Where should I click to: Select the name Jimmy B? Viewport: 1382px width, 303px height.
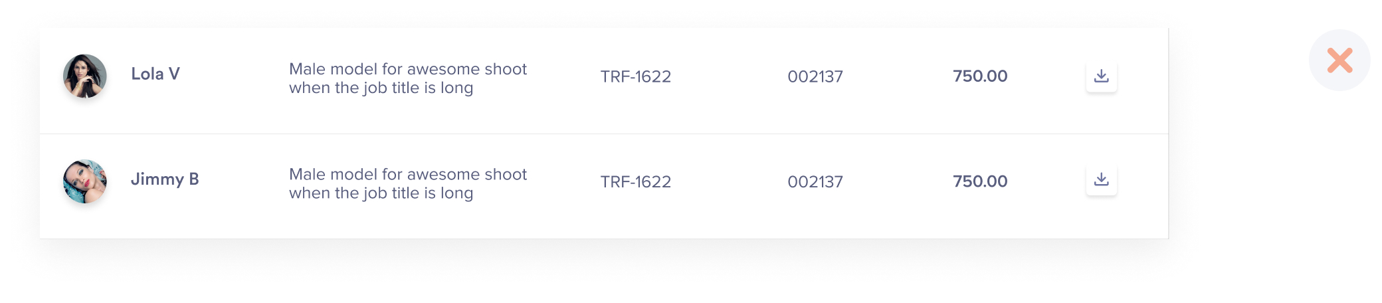click(165, 179)
